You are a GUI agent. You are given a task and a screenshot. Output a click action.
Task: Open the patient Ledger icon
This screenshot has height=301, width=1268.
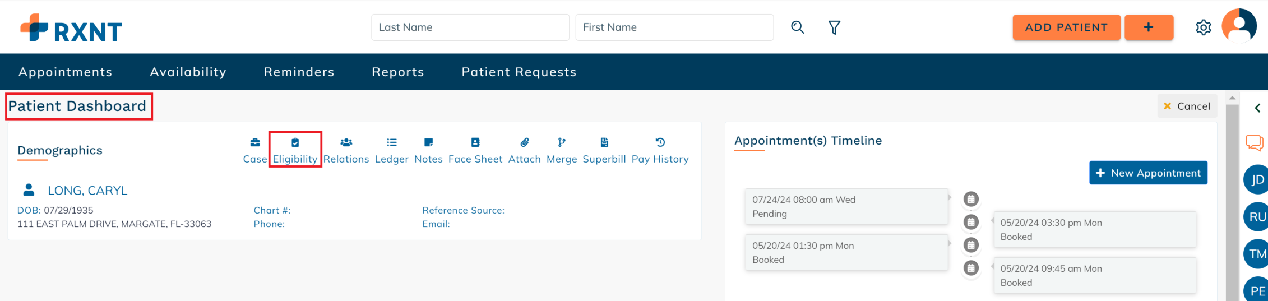tap(392, 142)
